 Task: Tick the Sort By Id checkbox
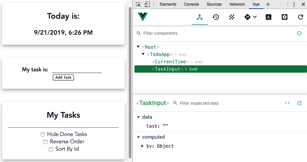(x=51, y=149)
